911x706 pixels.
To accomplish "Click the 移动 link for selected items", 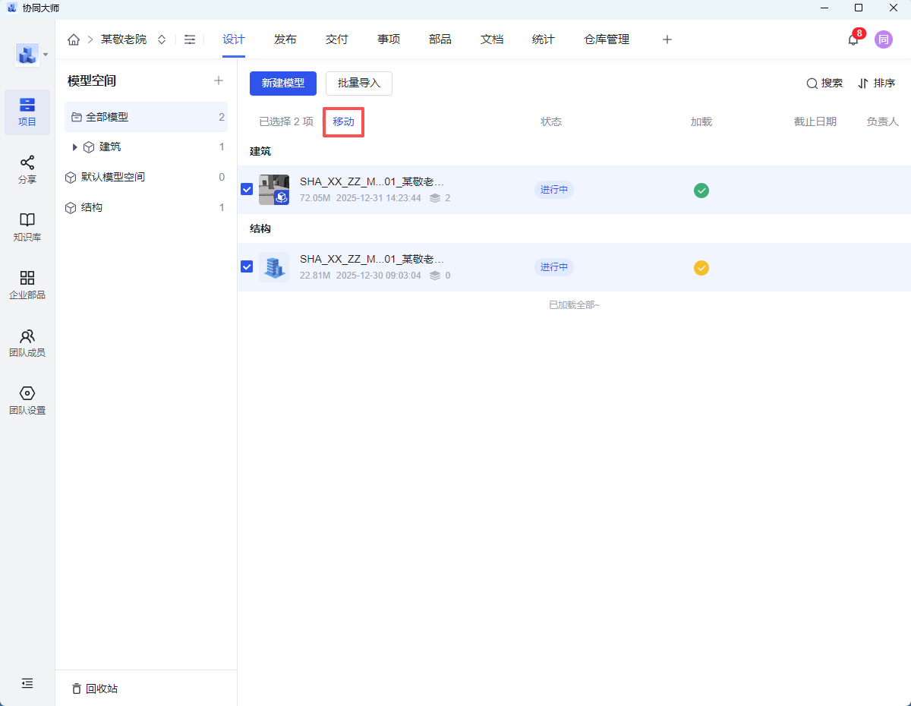I will [x=343, y=122].
